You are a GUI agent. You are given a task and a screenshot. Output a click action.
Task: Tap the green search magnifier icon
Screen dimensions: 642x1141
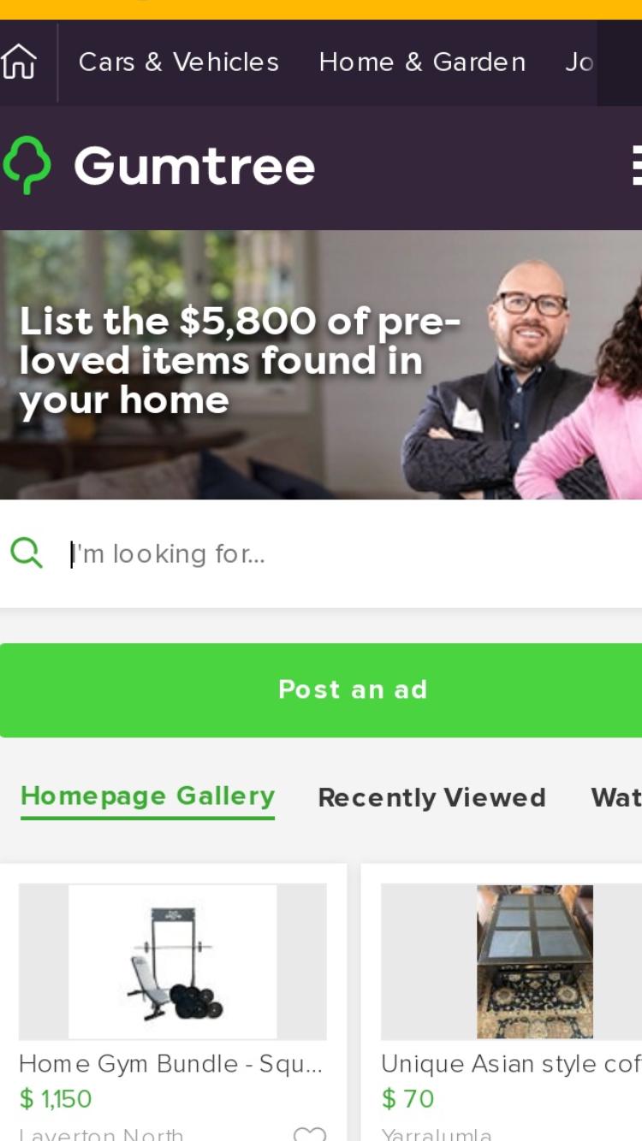27,553
